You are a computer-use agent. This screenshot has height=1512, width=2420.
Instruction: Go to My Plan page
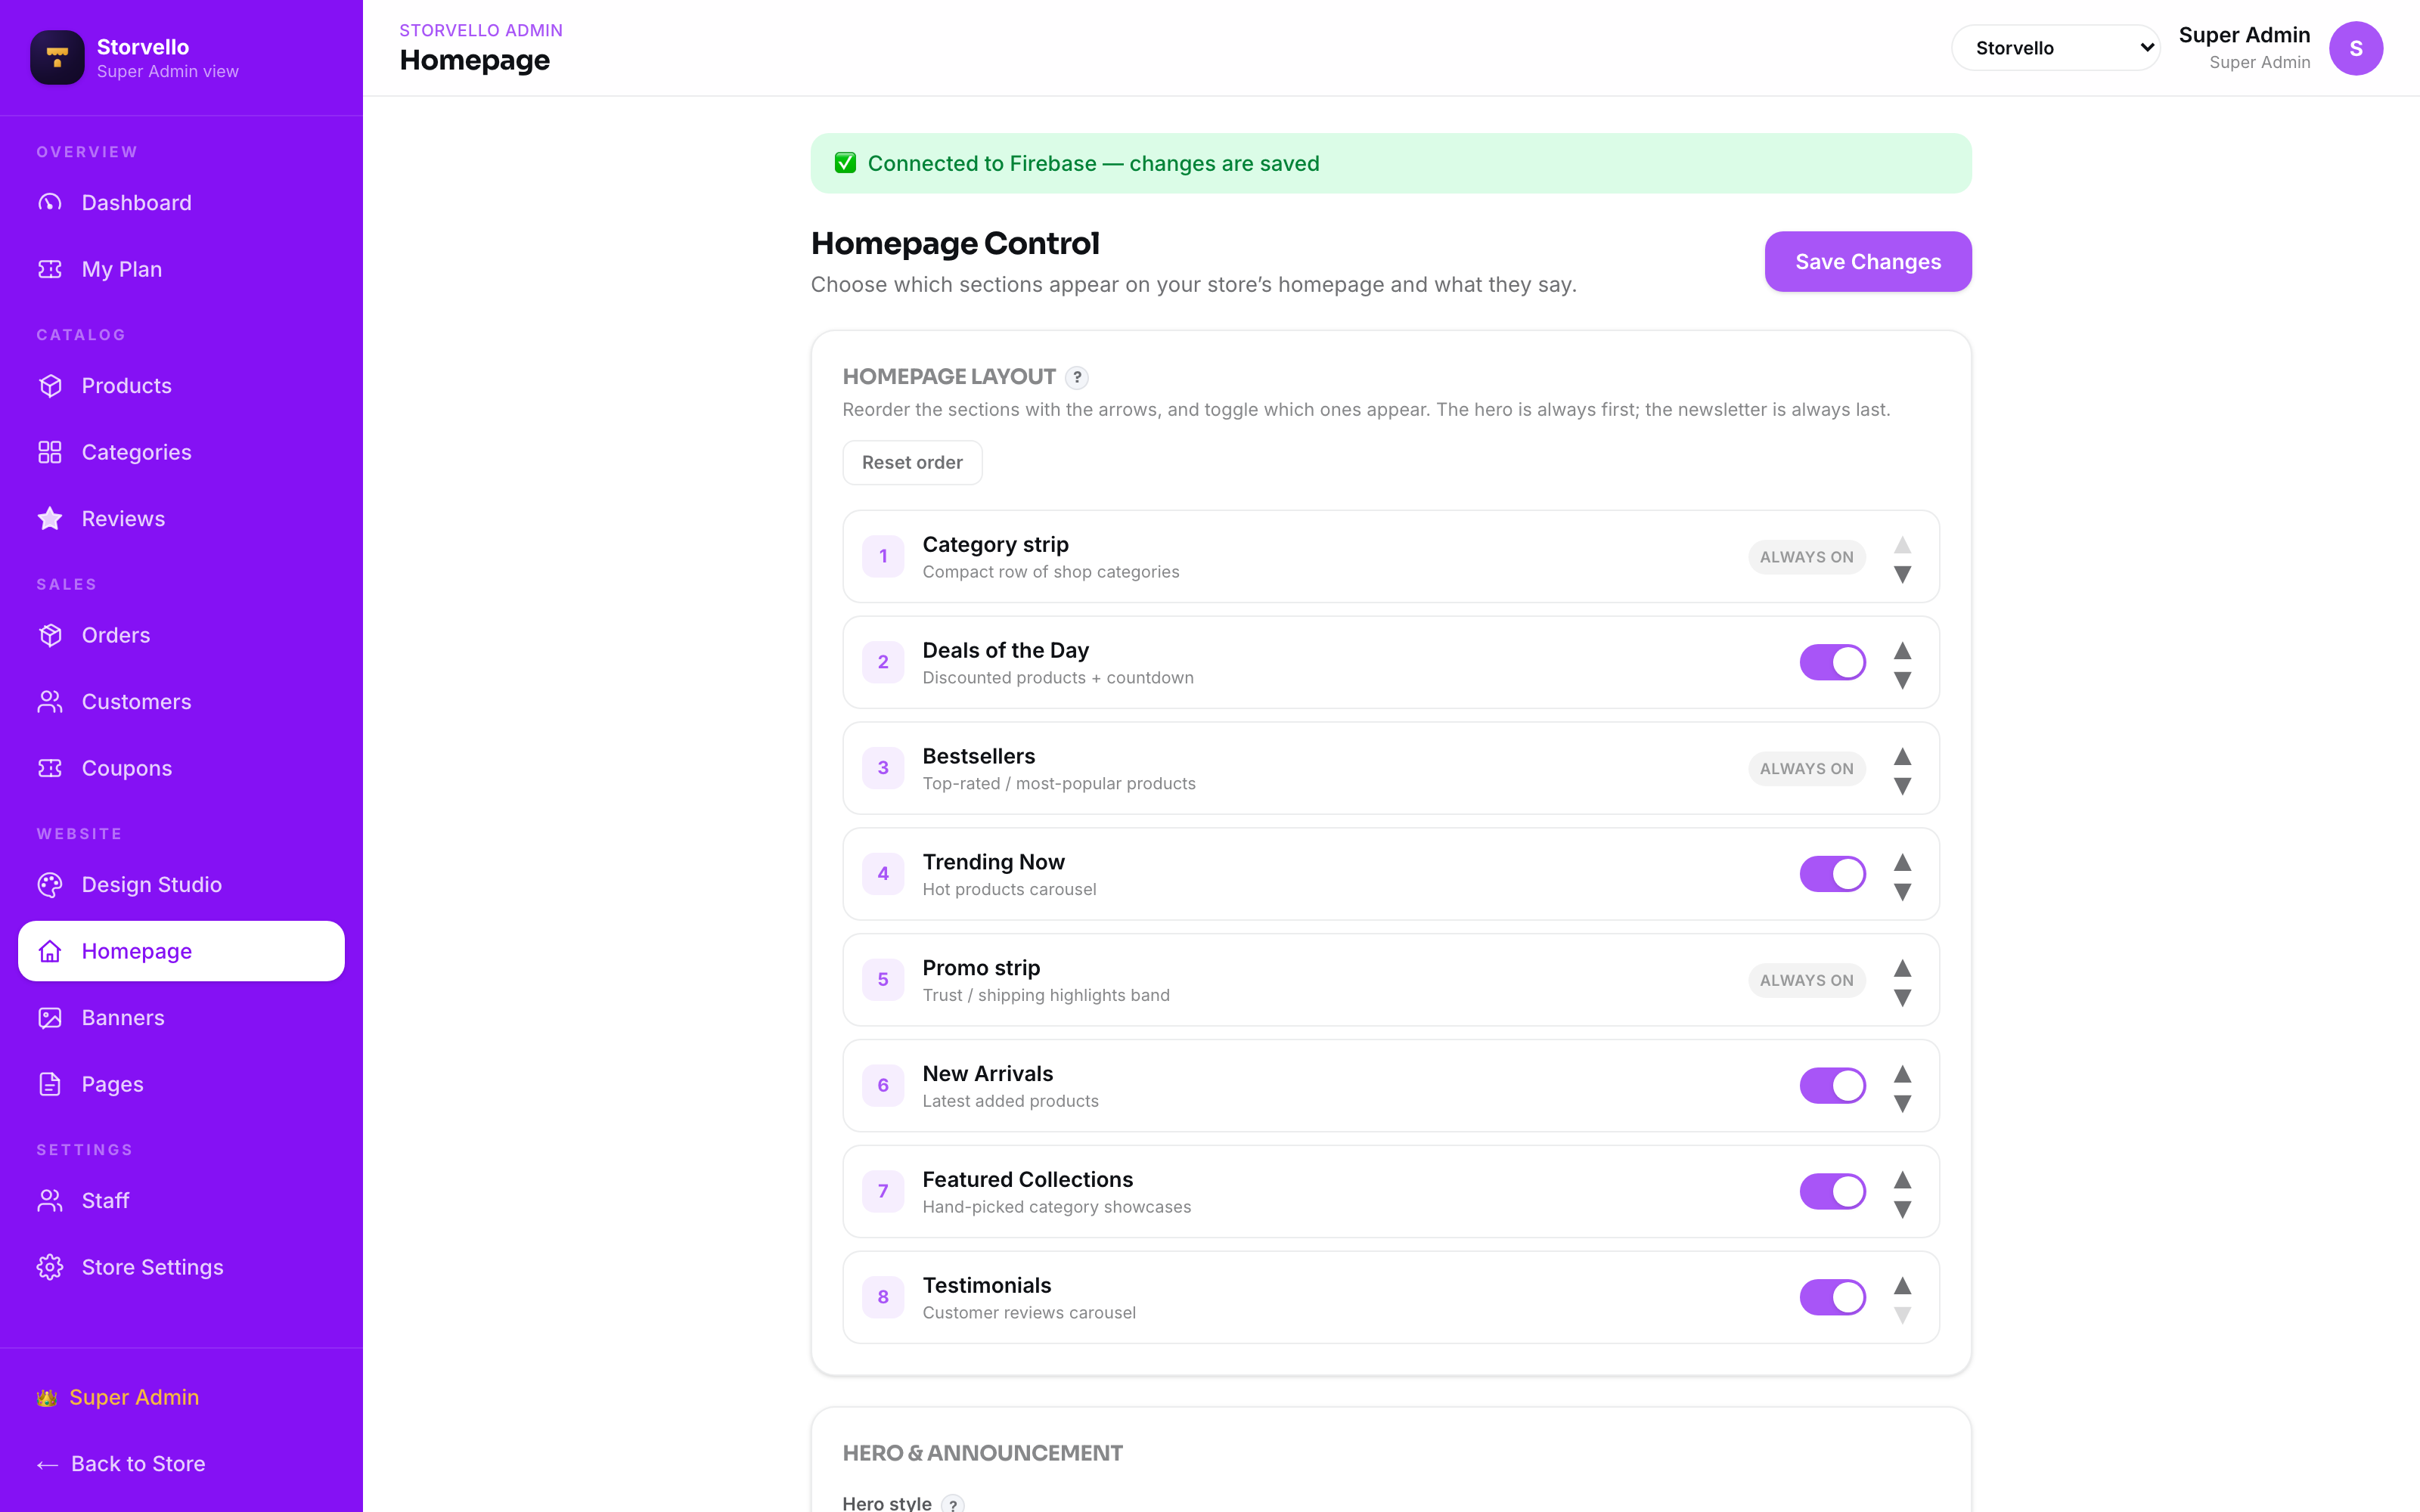[181, 269]
